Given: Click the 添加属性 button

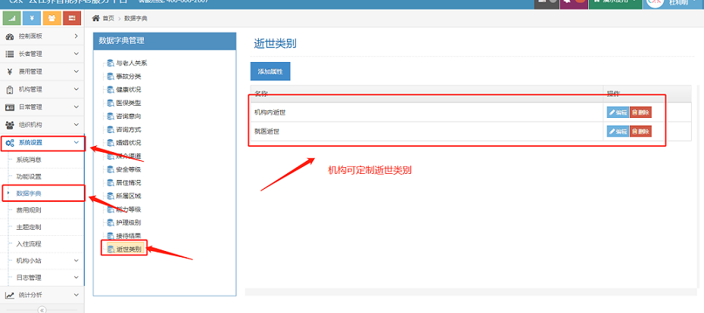Looking at the screenshot, I should click(x=270, y=71).
